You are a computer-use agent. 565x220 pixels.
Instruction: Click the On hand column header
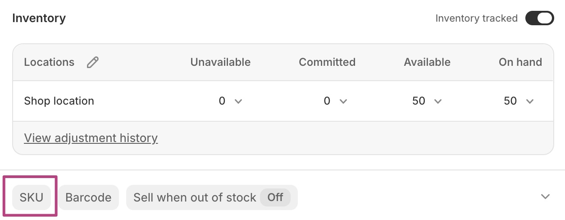pos(520,62)
